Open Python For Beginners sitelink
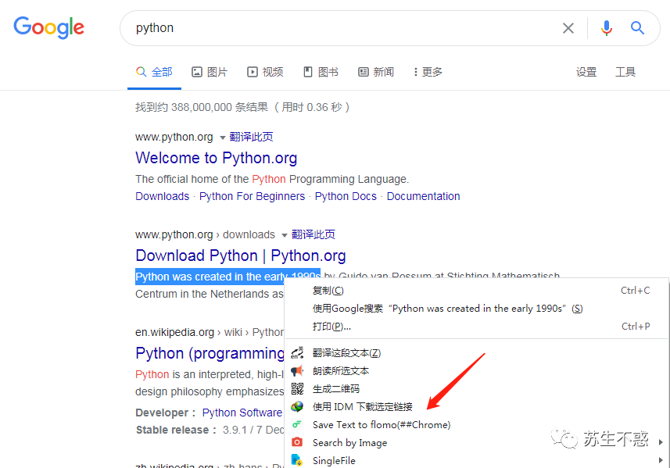 (x=252, y=196)
